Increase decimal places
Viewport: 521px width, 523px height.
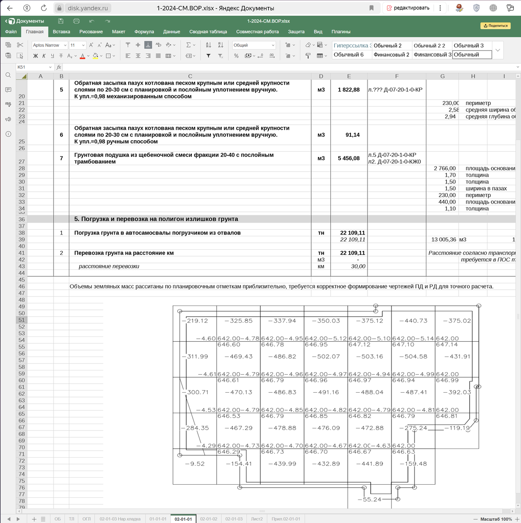pyautogui.click(x=272, y=56)
